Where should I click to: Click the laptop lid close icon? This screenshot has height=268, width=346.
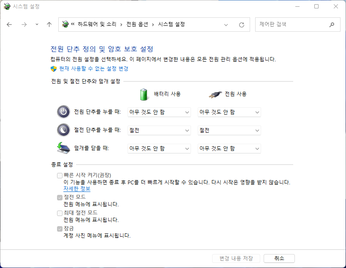63,148
